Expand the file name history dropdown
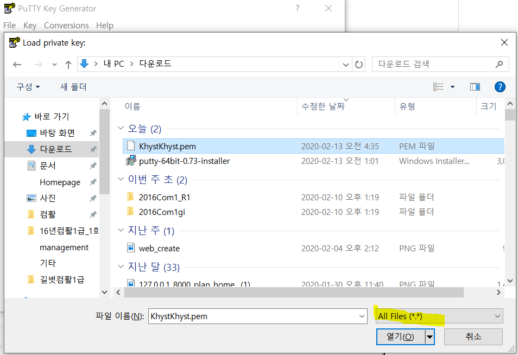Screen dimensions: 518x355 362,316
